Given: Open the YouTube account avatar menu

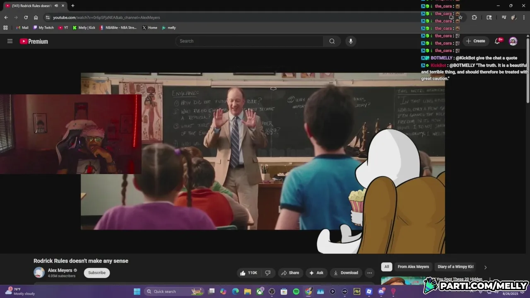Looking at the screenshot, I should pos(513,41).
